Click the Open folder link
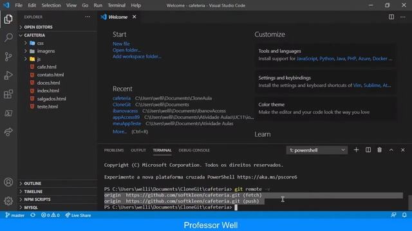The image size is (412, 231). 127,50
